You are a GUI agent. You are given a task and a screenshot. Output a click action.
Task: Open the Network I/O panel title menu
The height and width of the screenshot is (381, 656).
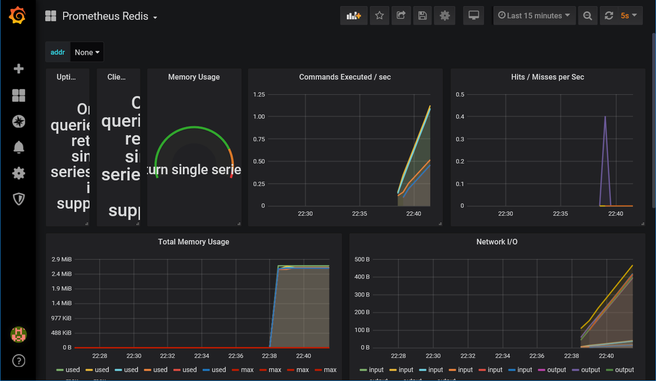pos(497,242)
